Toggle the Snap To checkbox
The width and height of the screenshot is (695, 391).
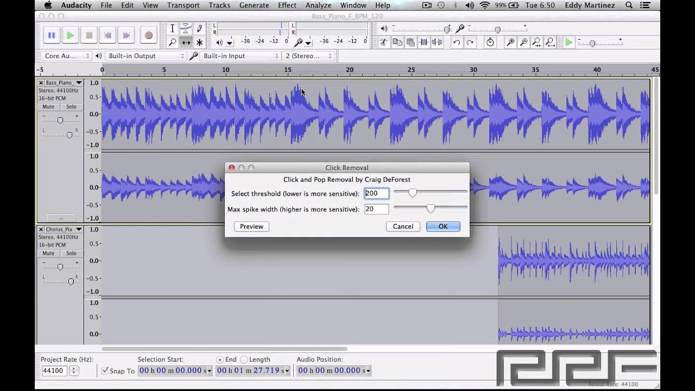coord(105,371)
